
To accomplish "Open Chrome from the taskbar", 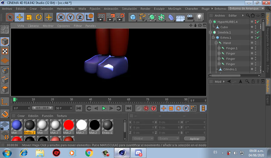I will point(89,153).
